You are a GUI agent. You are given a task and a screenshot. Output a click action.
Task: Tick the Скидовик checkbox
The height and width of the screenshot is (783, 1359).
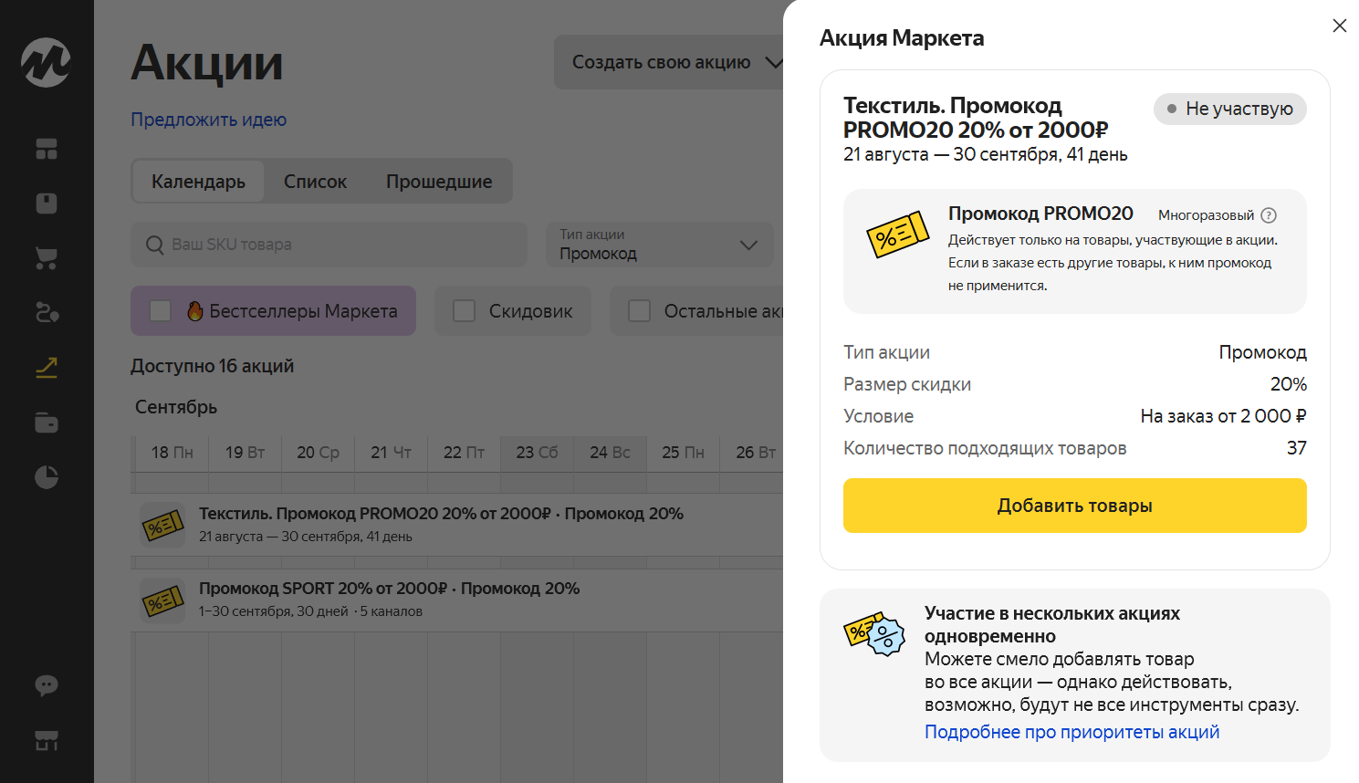tap(465, 311)
